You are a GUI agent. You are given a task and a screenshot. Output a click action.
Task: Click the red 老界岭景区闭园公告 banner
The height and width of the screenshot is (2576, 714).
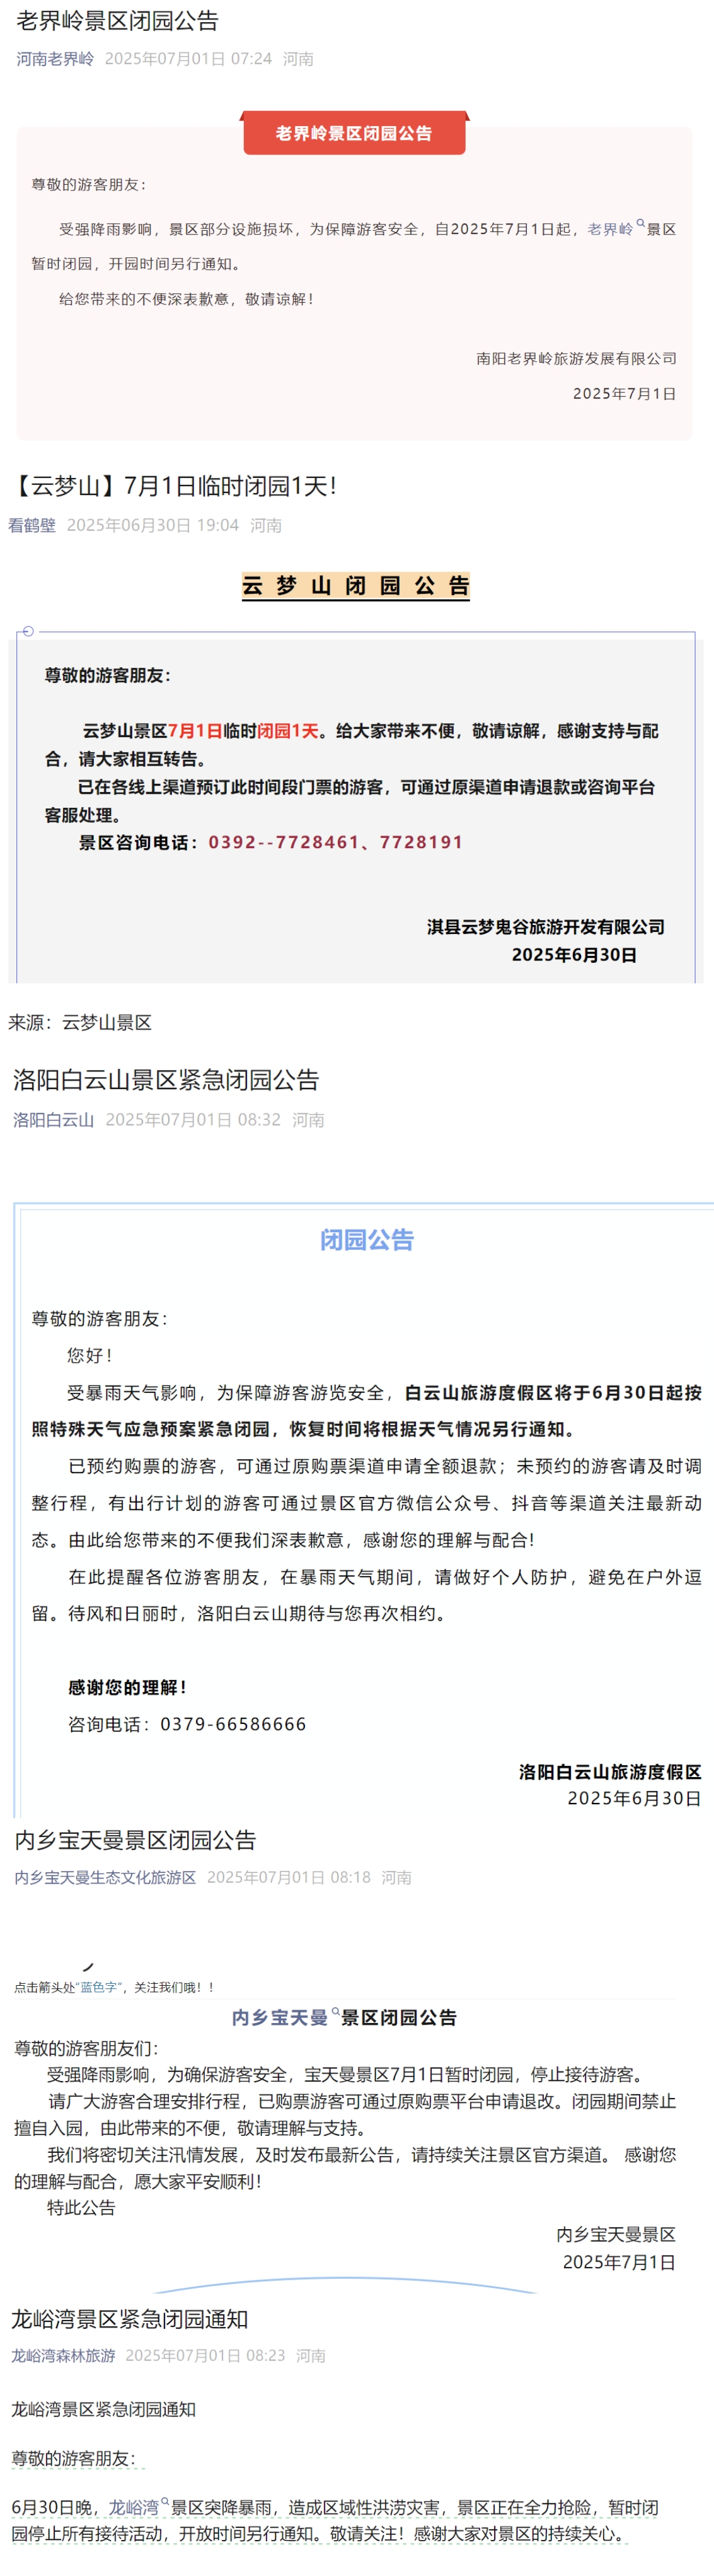pyautogui.click(x=354, y=133)
